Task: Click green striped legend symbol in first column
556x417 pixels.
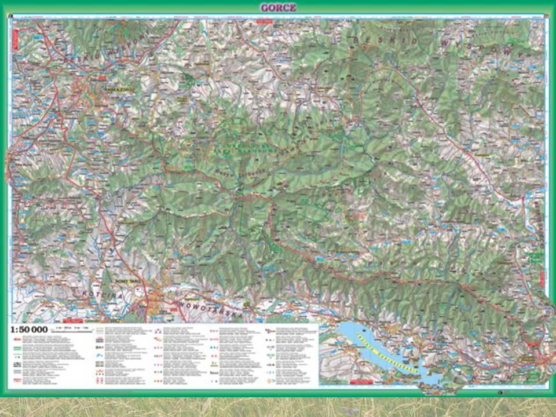Action: (x=17, y=349)
